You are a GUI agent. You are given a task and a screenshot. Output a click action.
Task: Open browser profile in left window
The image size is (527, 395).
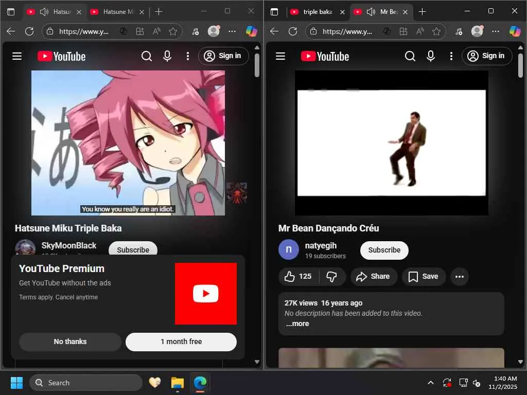(214, 31)
